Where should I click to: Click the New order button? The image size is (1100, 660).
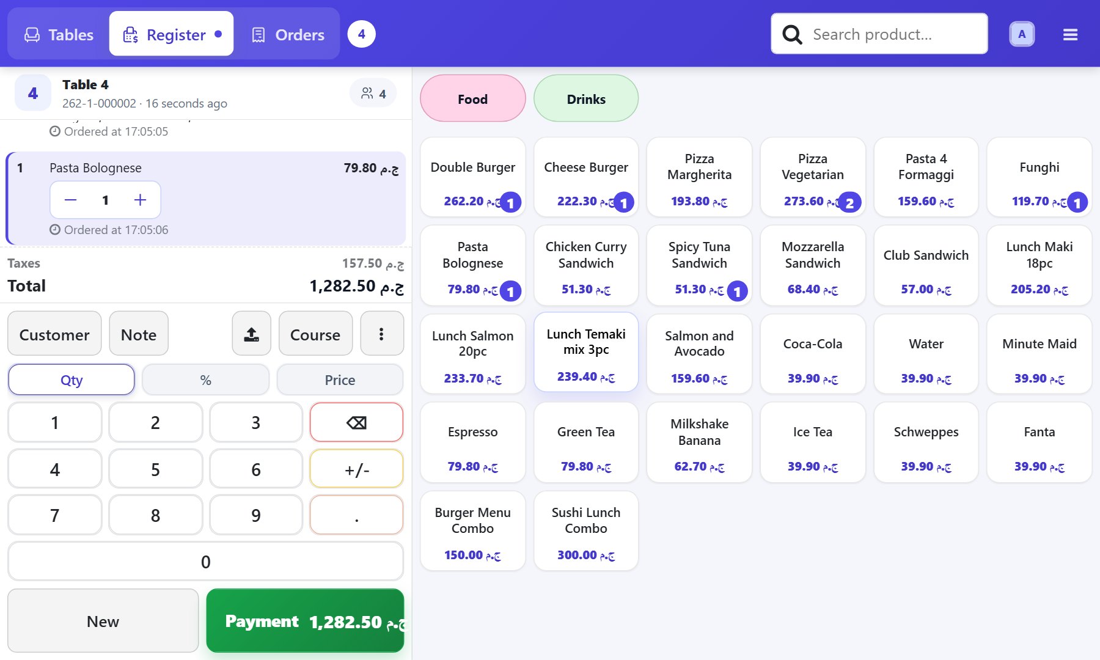pos(103,621)
